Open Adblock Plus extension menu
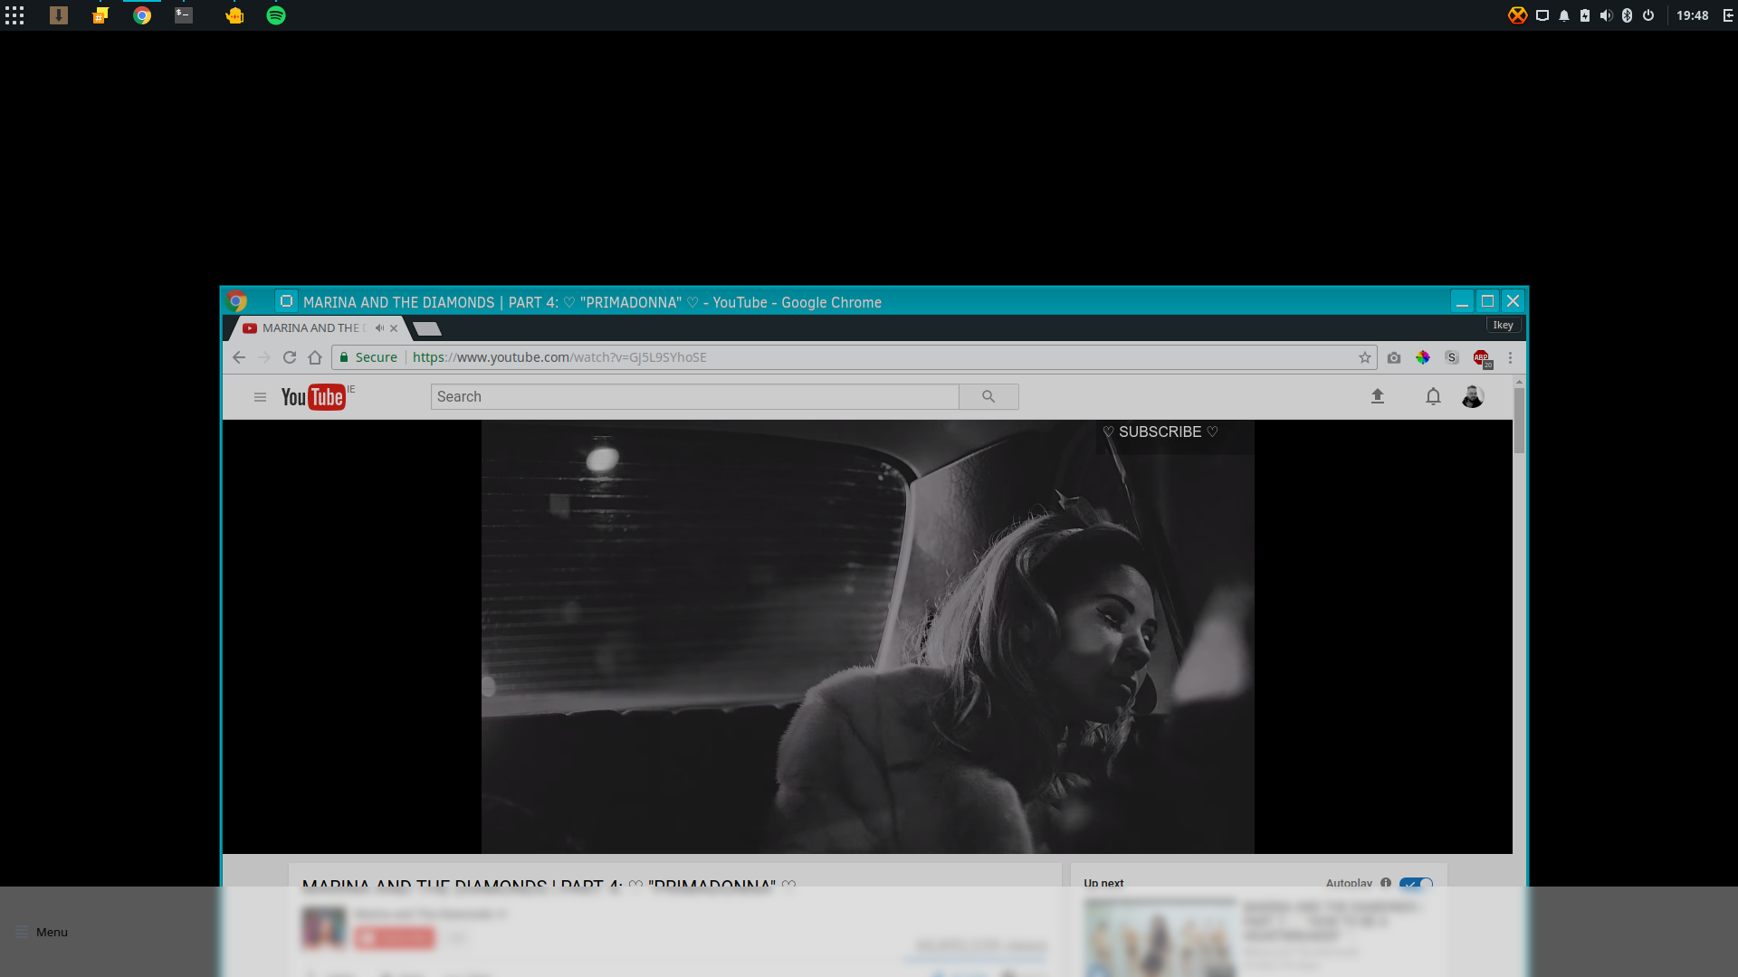 (1482, 358)
